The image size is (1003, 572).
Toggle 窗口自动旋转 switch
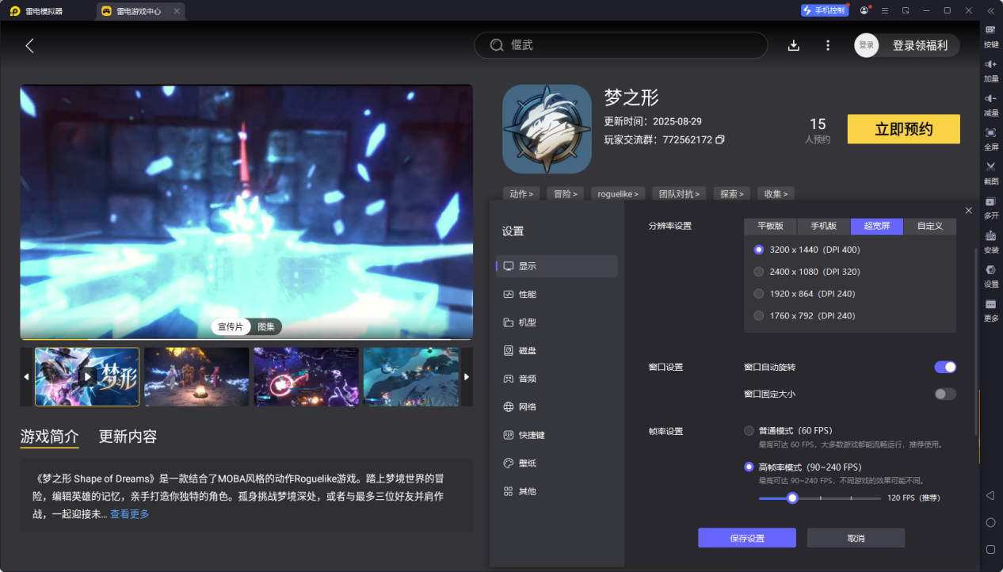(x=945, y=367)
